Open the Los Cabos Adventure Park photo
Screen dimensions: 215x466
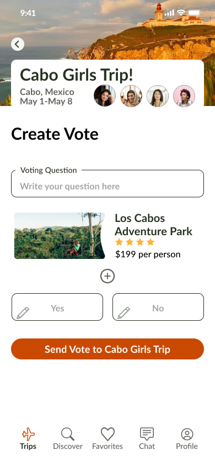tap(60, 236)
